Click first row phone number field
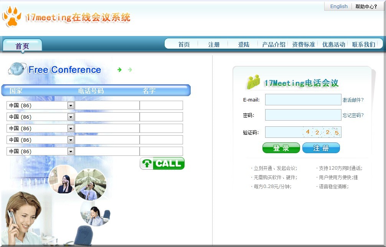This screenshot has width=386, height=247. click(107, 106)
